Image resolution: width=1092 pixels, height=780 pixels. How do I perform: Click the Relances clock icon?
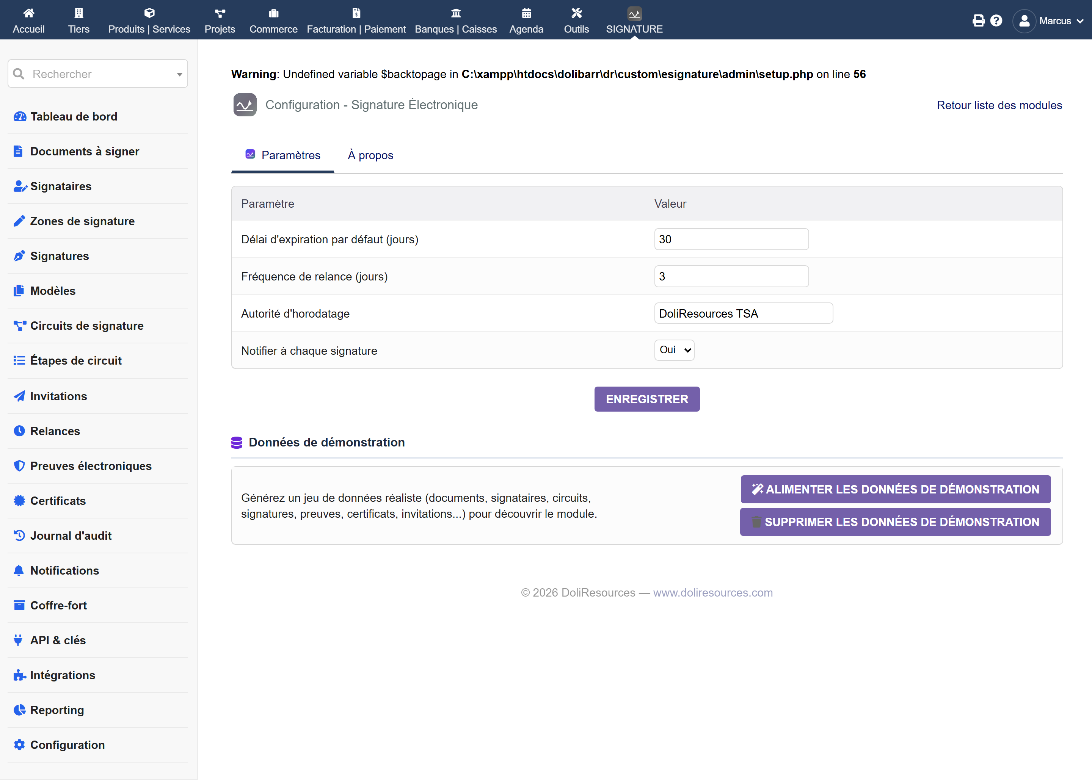click(x=19, y=431)
